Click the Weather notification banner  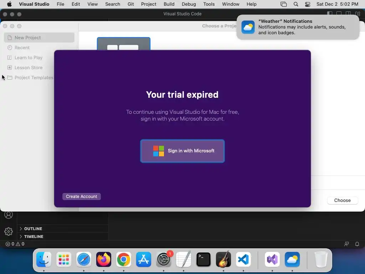[x=298, y=27]
